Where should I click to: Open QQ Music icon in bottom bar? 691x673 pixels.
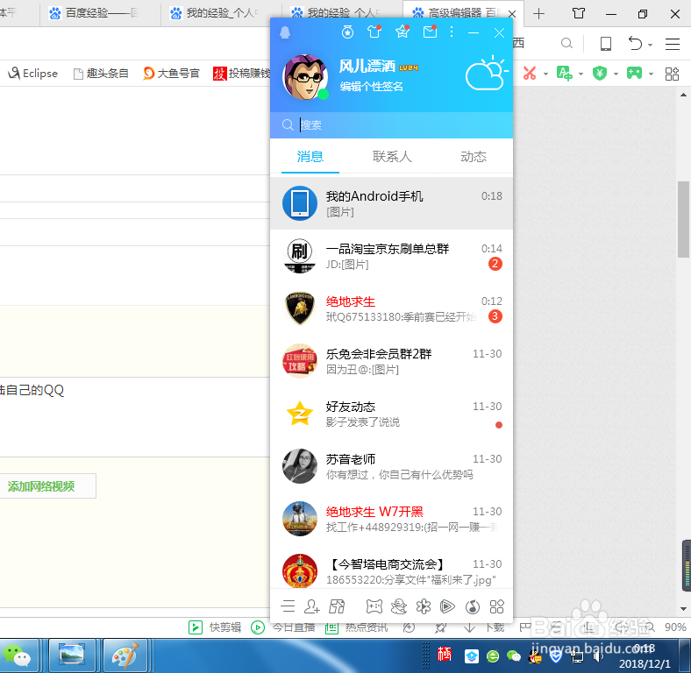[x=473, y=606]
